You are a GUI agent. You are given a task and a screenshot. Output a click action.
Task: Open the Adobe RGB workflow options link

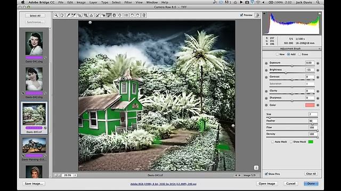[164, 184]
